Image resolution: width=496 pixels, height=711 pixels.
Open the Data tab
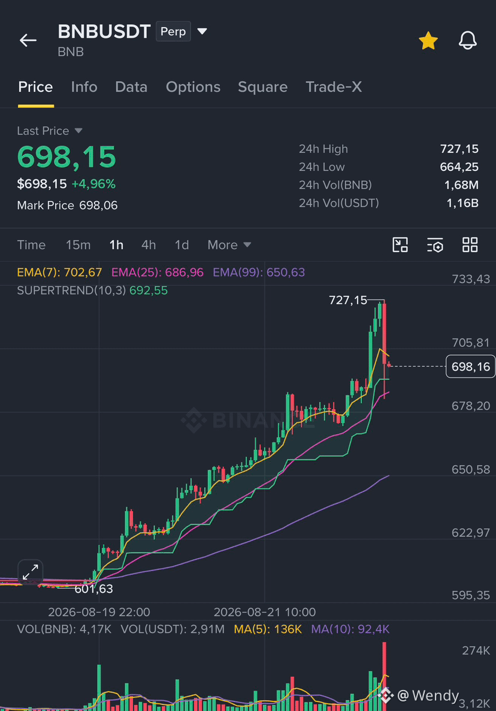click(x=131, y=86)
